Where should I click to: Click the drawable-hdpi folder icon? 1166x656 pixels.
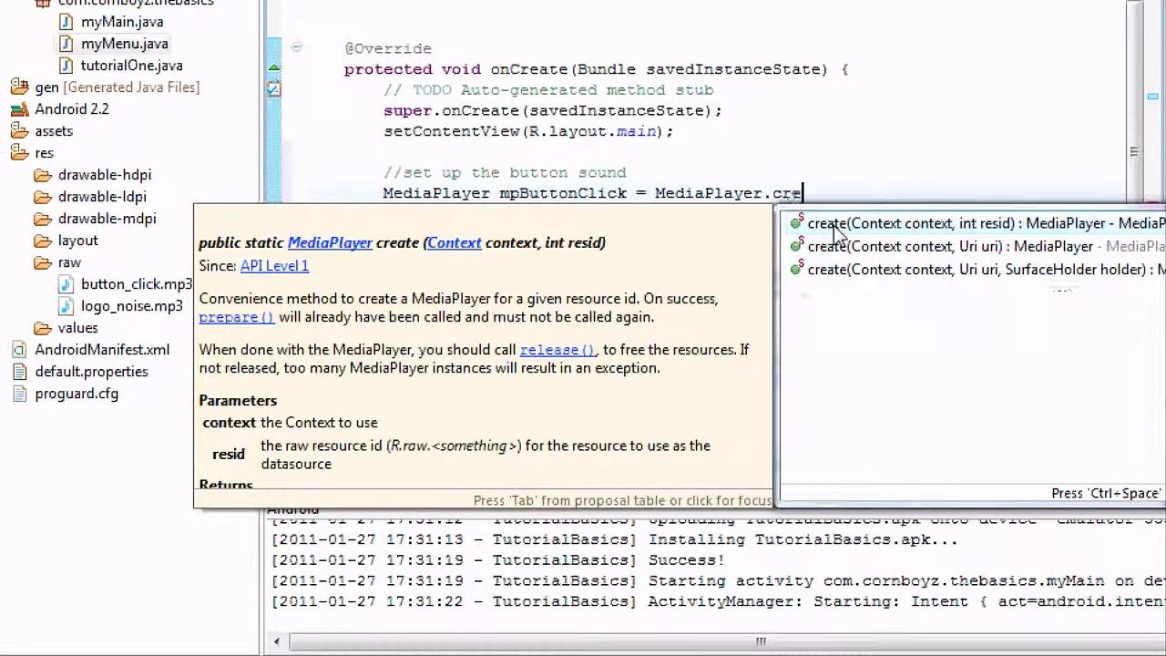[x=43, y=175]
